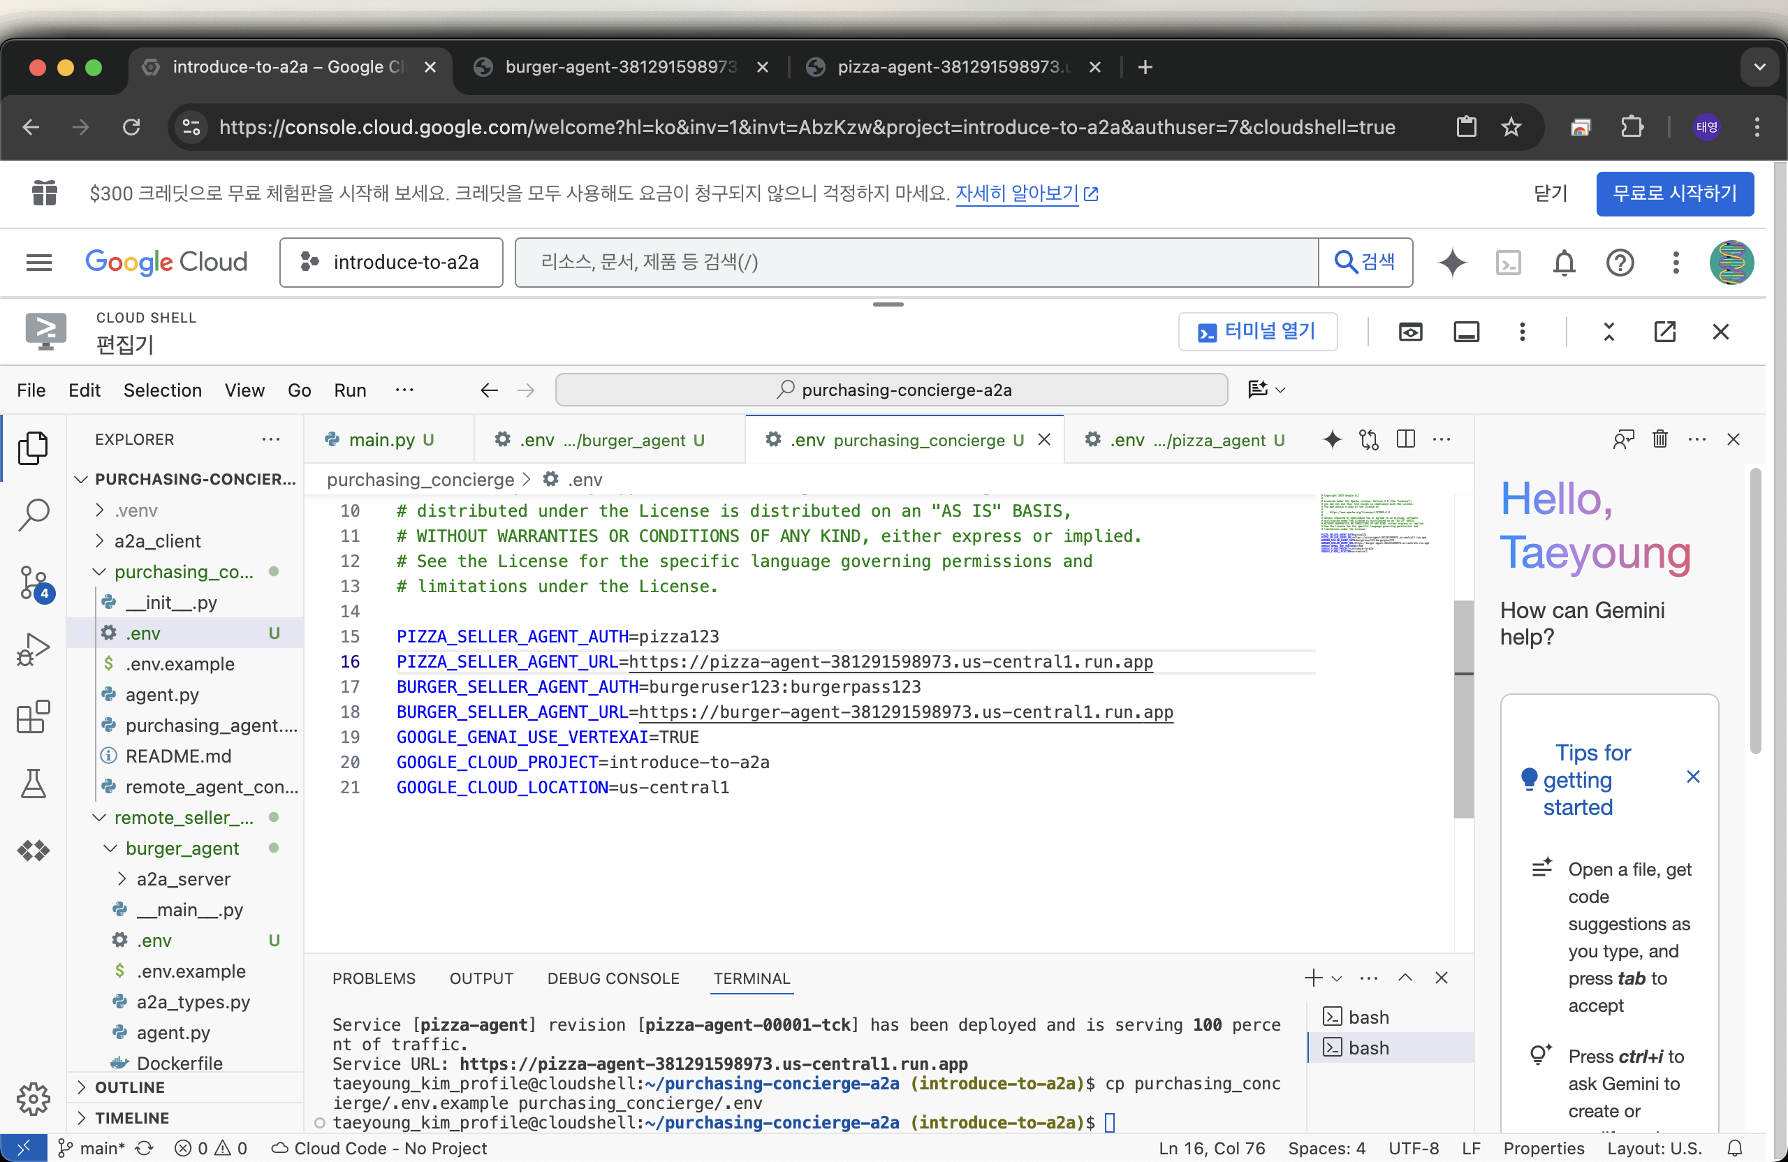The width and height of the screenshot is (1788, 1162).
Task: Focus the 리소스, 문서, 제품 search field
Action: [916, 262]
